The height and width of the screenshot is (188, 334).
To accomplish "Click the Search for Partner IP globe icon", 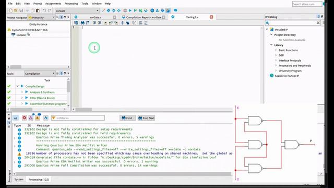I will 271,76.
